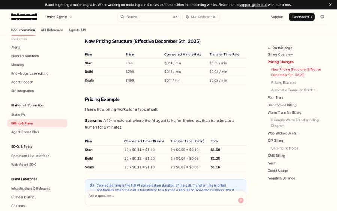Image resolution: width=337 pixels, height=211 pixels.
Task: Open Blocked Numbers sidebar page
Action: 25,56
